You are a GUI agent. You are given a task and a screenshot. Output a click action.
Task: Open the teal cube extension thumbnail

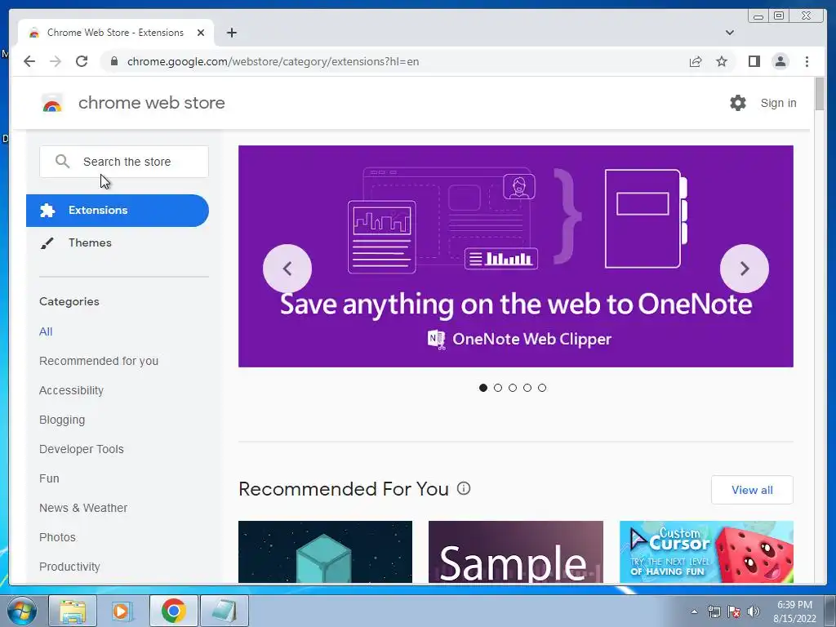coord(325,552)
